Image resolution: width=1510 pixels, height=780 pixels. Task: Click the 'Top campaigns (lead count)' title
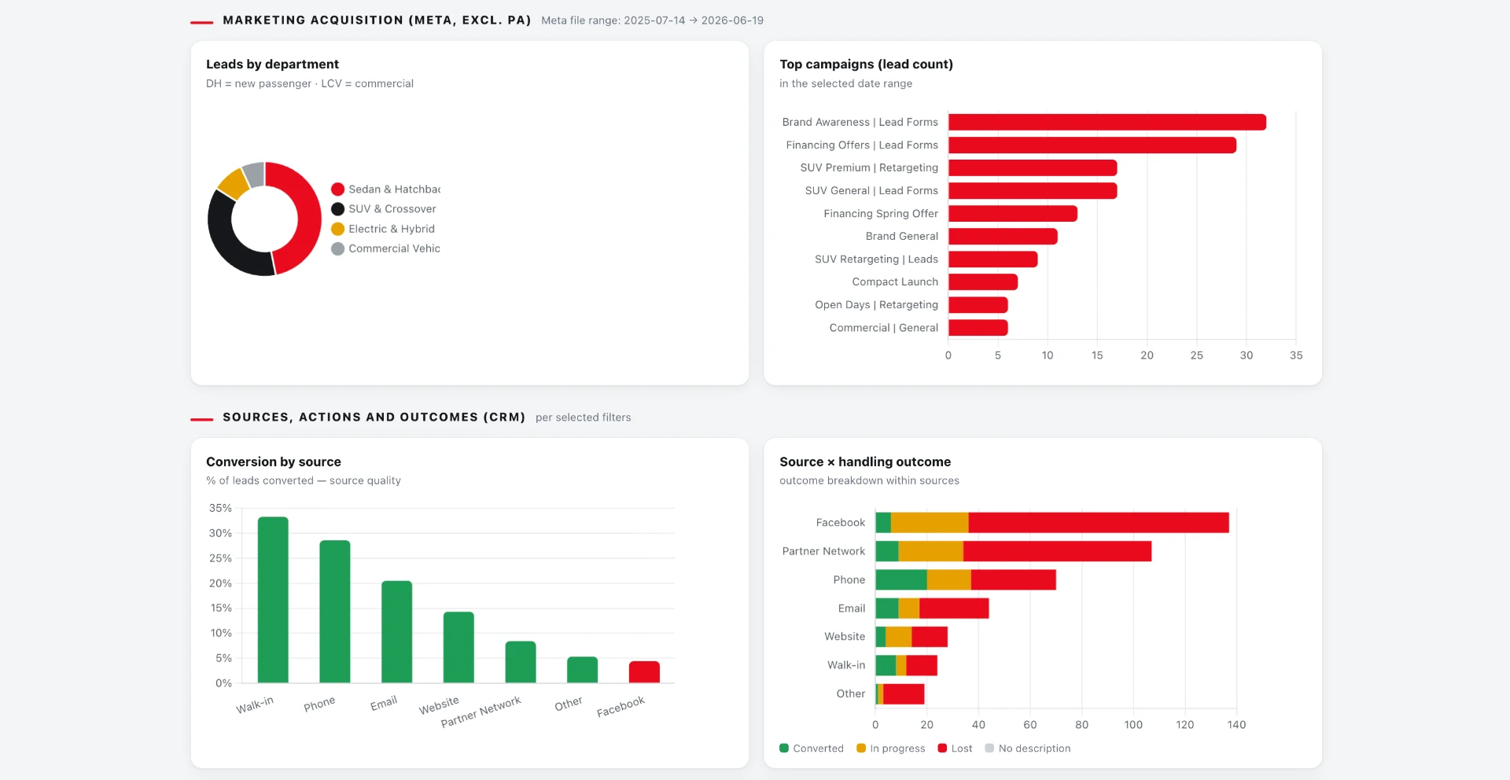[x=866, y=64]
